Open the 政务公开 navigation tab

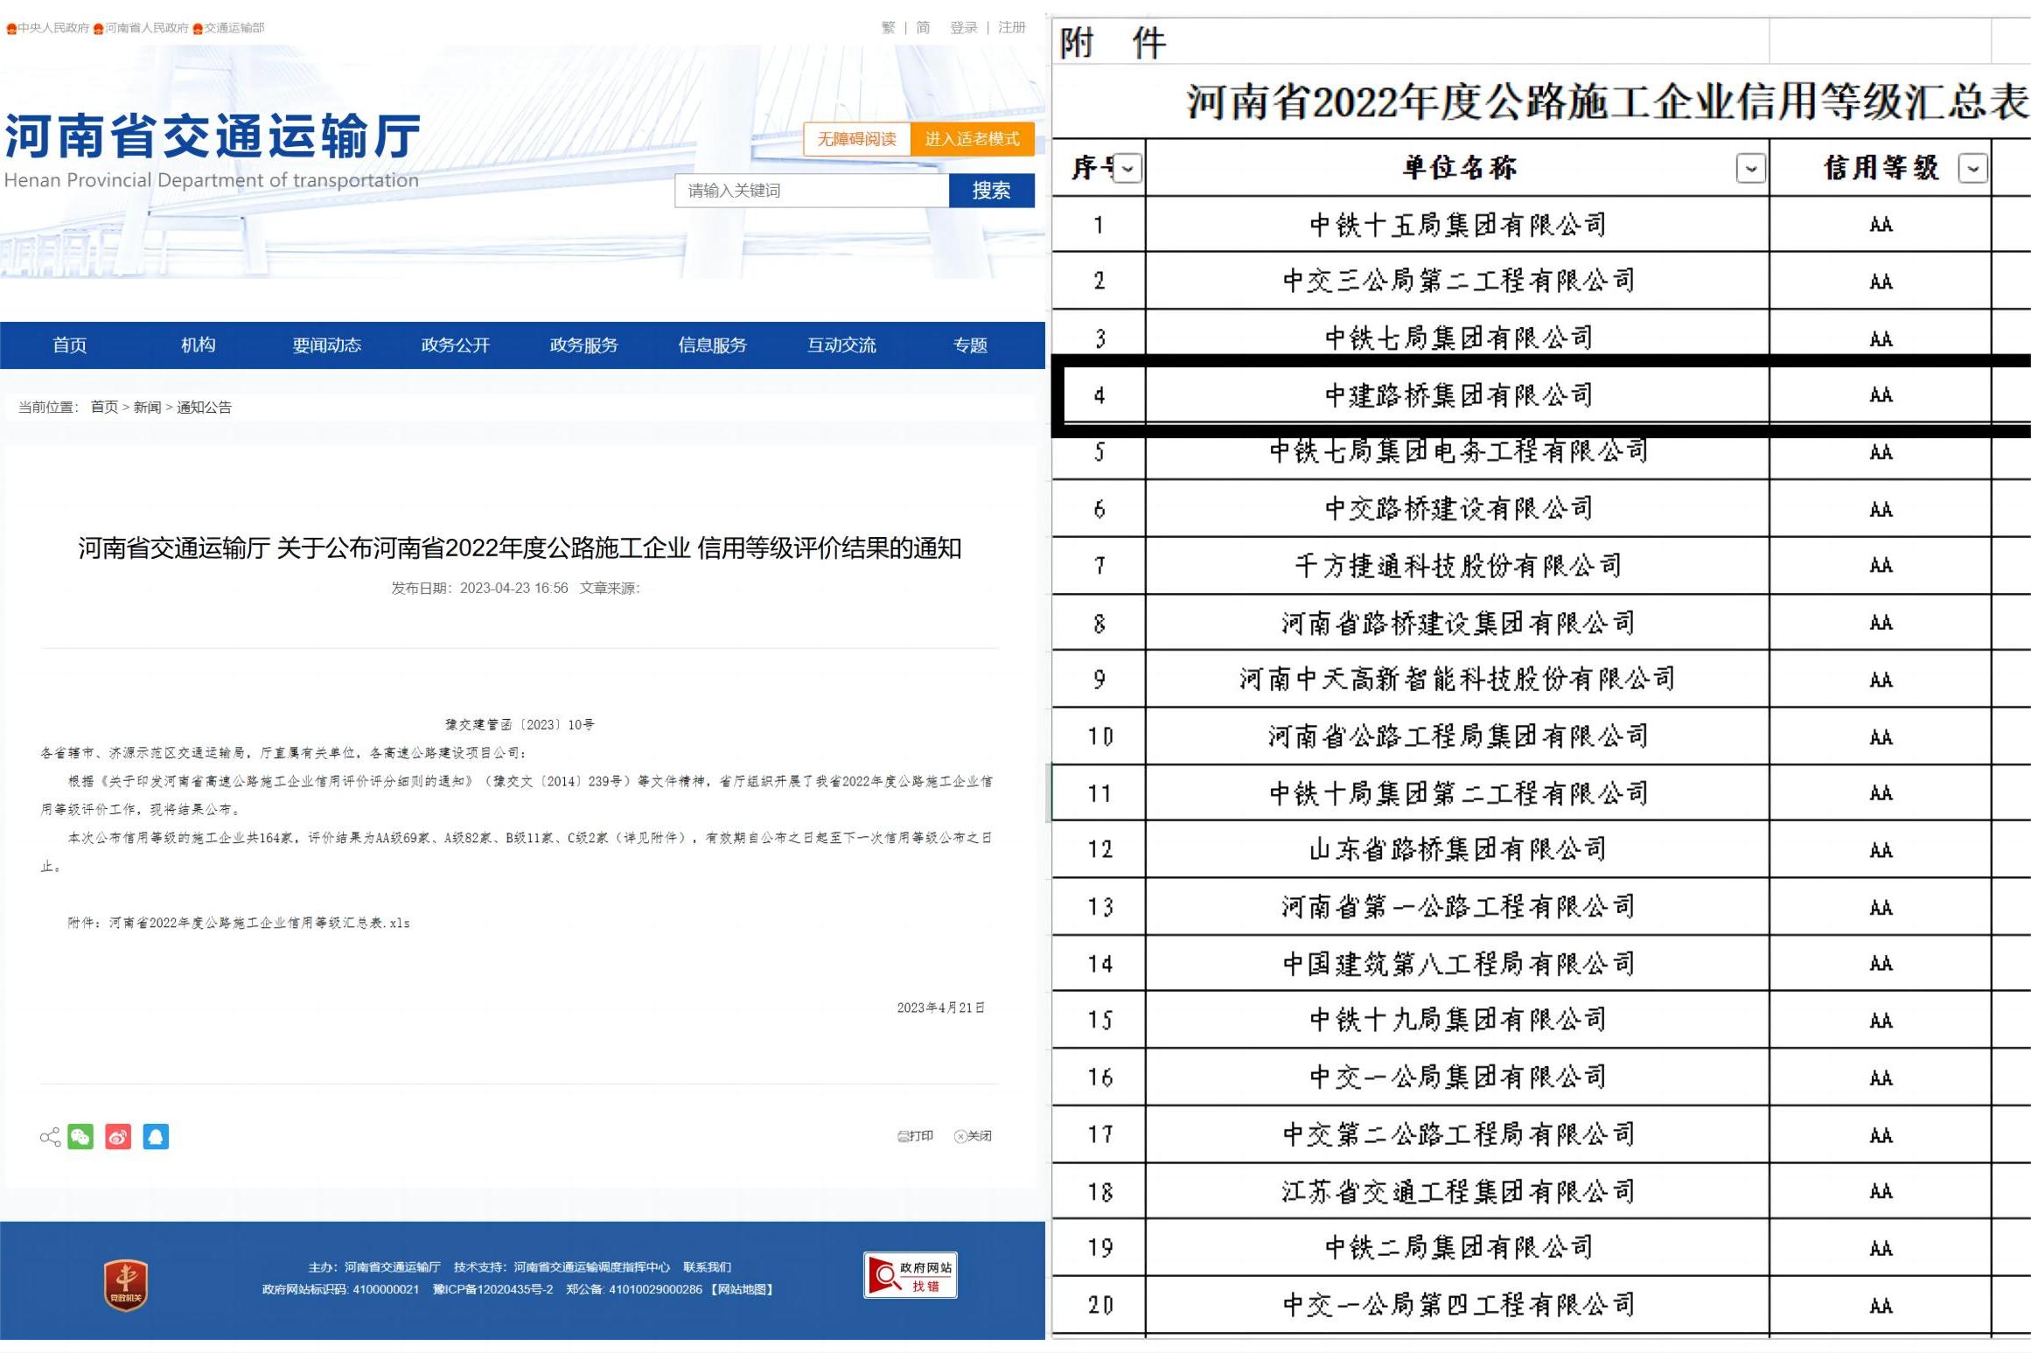click(456, 345)
